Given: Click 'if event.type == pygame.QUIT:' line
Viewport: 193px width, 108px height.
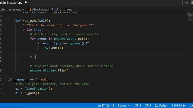Looking at the screenshot, I should [x=64, y=43].
